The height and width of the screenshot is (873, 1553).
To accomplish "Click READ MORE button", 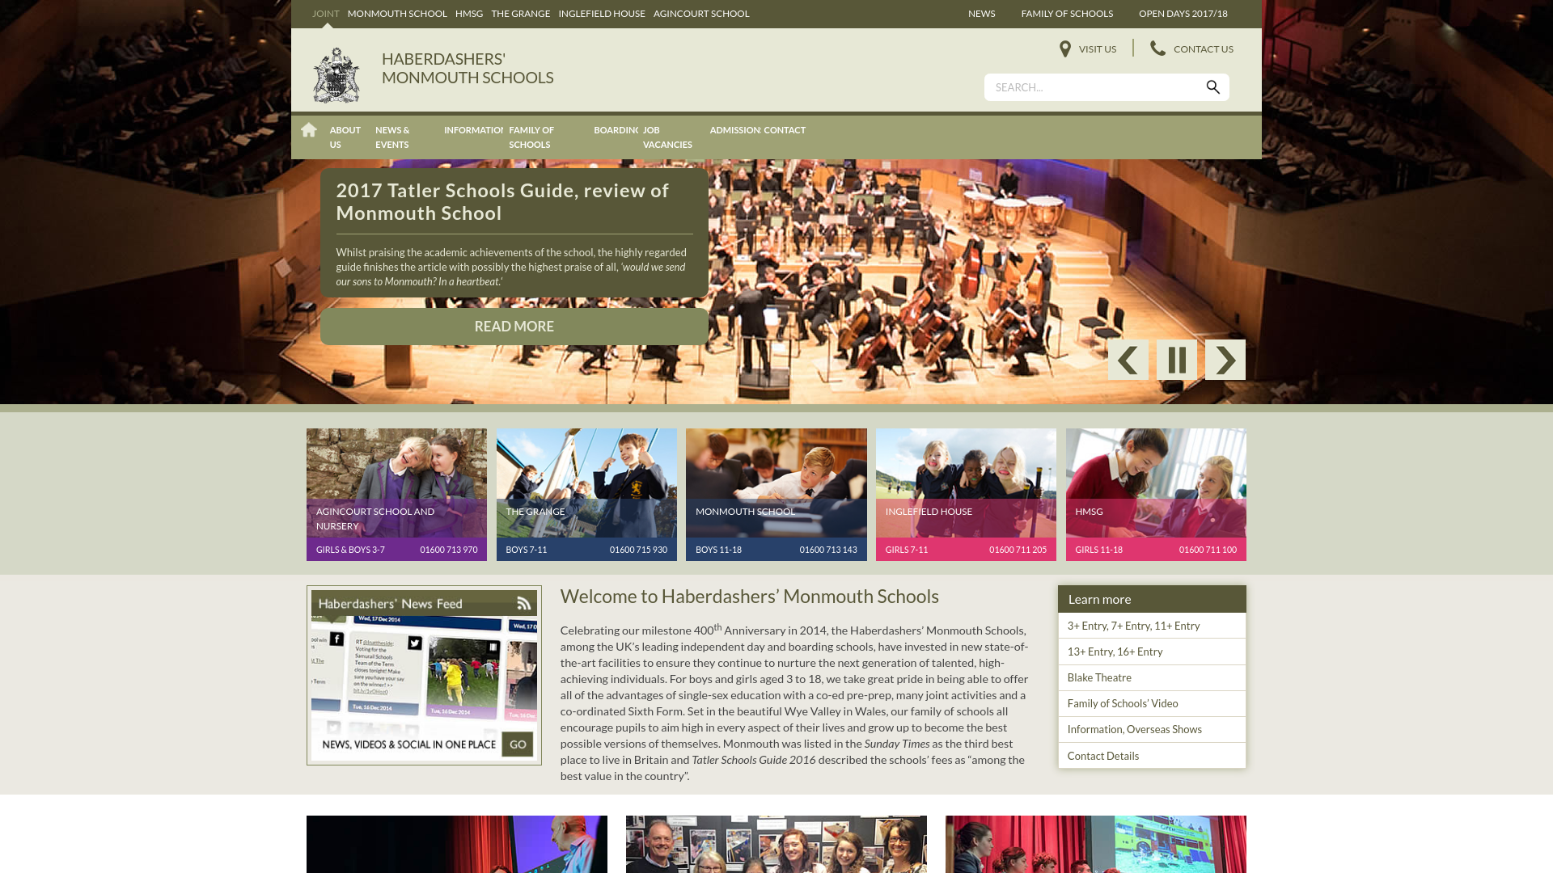I will pyautogui.click(x=514, y=327).
